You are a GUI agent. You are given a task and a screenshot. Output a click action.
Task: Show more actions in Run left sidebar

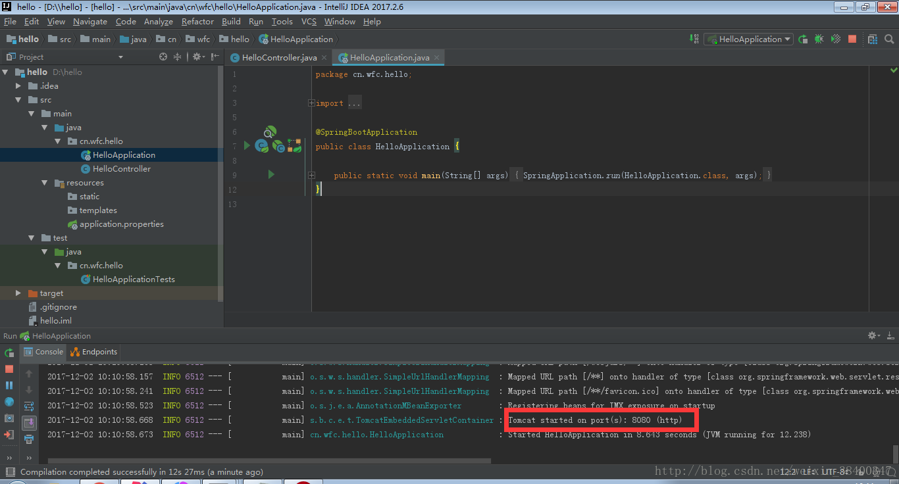pyautogui.click(x=9, y=457)
